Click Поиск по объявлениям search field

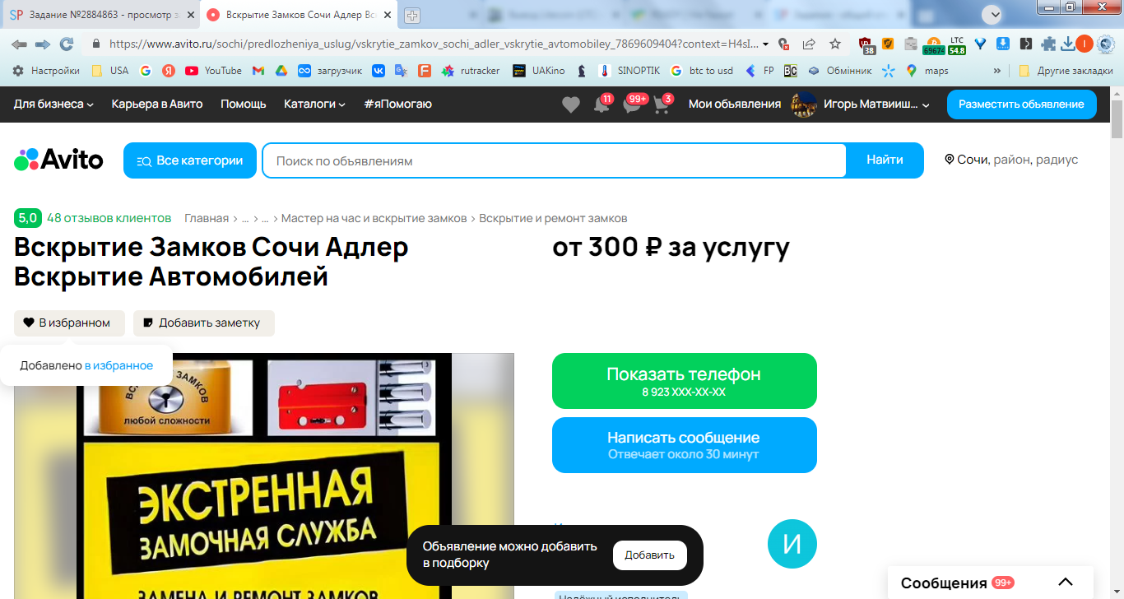click(554, 160)
